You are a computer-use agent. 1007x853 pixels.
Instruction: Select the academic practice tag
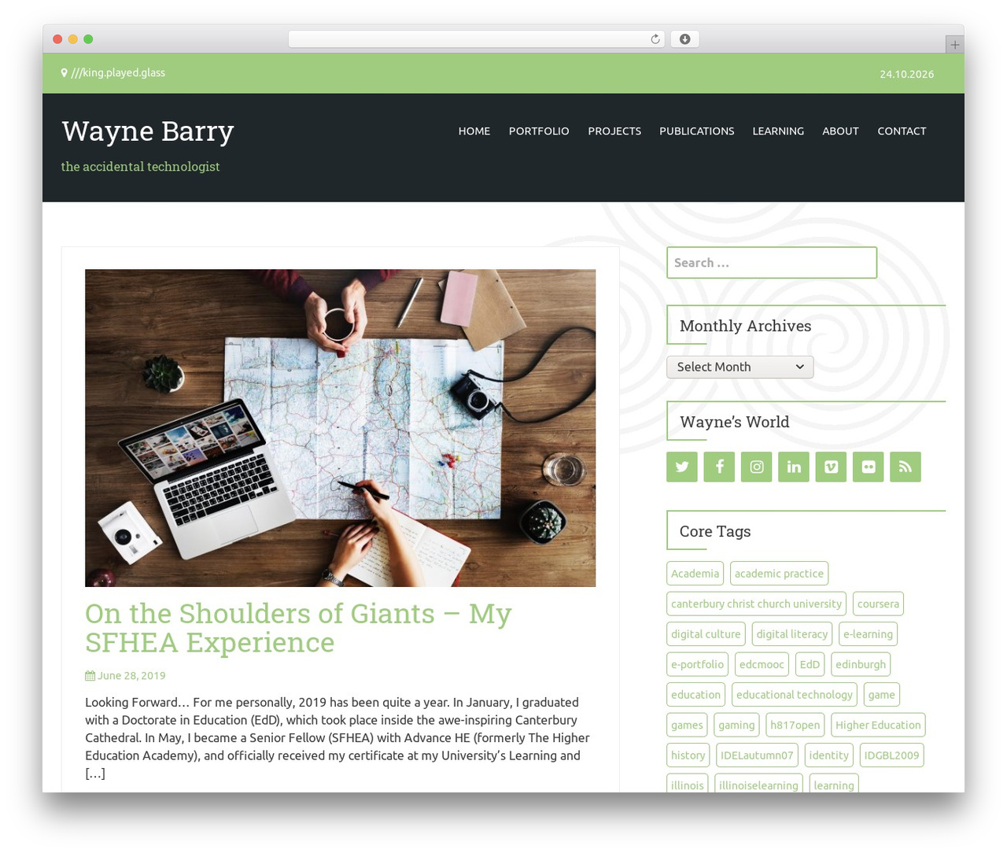point(779,574)
